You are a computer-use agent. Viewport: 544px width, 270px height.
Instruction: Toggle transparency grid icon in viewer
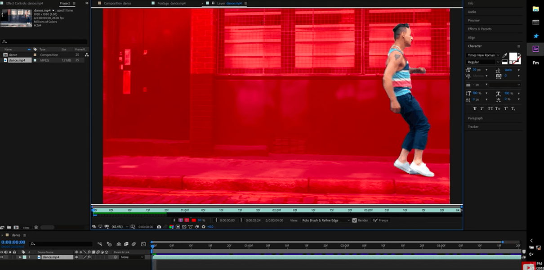(x=184, y=227)
